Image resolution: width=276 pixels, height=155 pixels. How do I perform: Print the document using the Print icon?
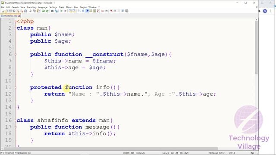(26, 11)
